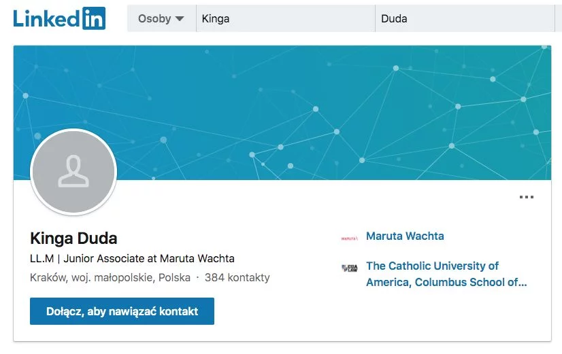Image resolution: width=562 pixels, height=354 pixels.
Task: Click the first name field containing Kinga
Action: pos(286,18)
